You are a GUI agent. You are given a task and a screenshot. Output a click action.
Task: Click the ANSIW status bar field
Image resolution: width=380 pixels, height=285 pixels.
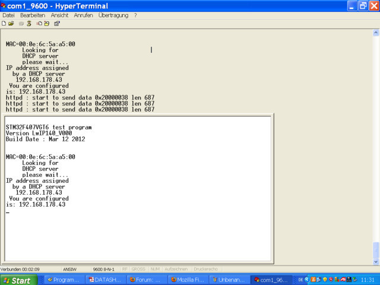point(69,269)
